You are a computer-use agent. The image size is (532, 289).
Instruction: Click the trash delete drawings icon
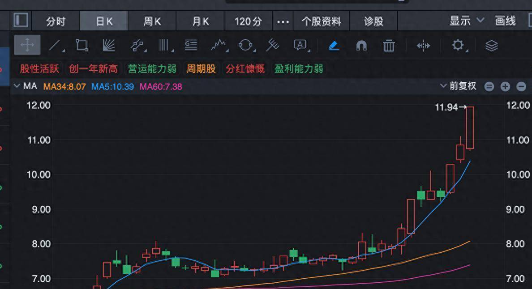click(389, 45)
